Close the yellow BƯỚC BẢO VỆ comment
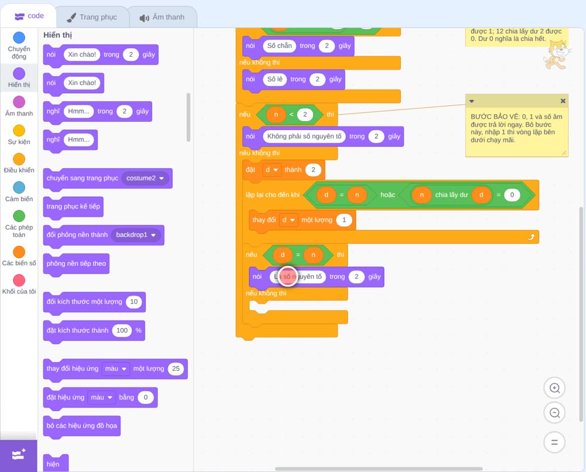586x472 pixels. coord(563,101)
